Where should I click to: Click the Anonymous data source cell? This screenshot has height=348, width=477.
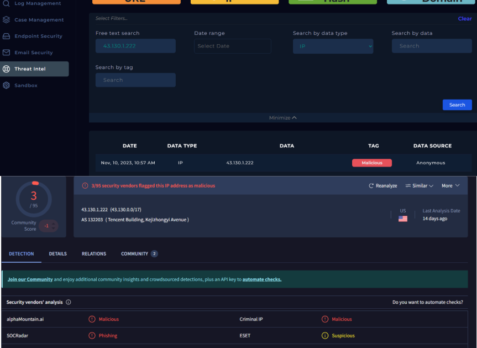[x=431, y=163]
